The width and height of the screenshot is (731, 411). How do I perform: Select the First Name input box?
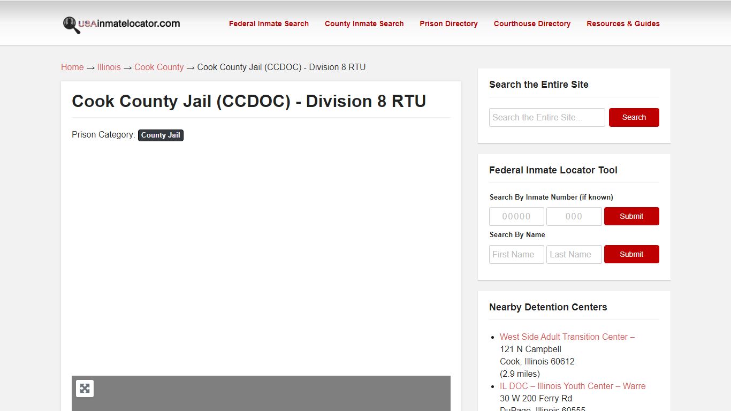516,254
